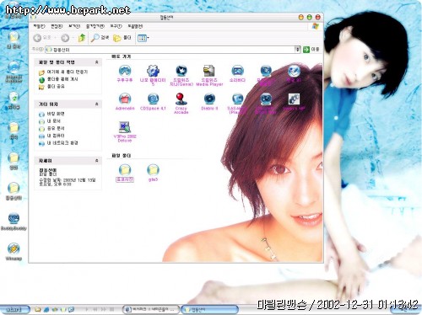
Task: Click the Forward navigation arrow
Action: 65,38
